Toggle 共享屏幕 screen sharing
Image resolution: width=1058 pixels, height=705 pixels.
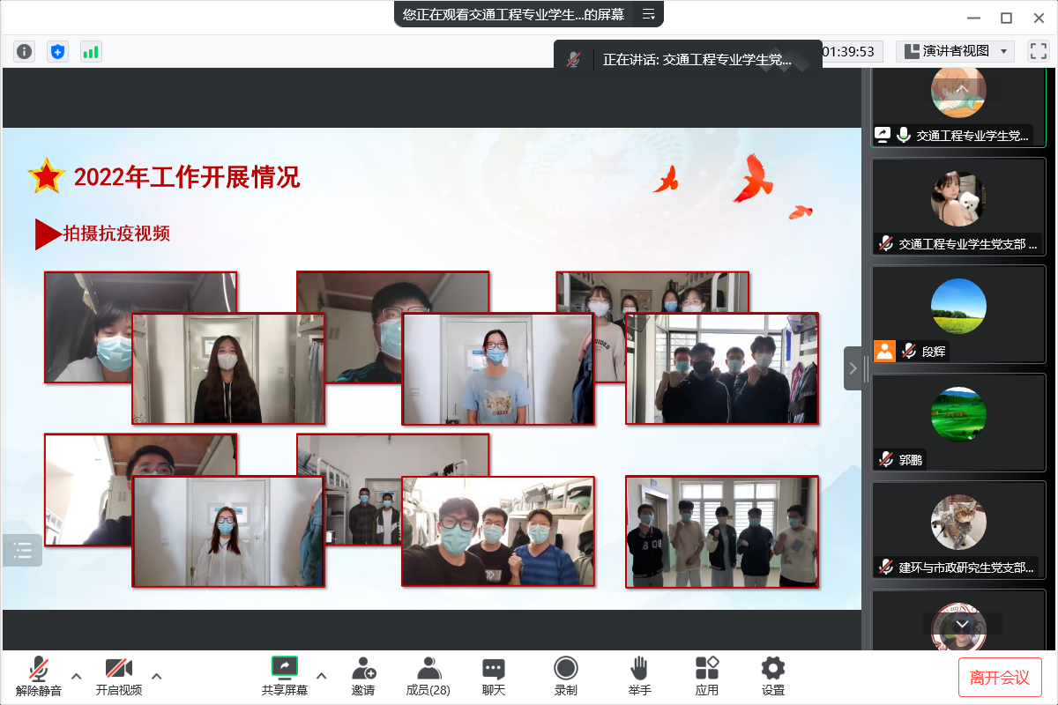[x=284, y=676]
